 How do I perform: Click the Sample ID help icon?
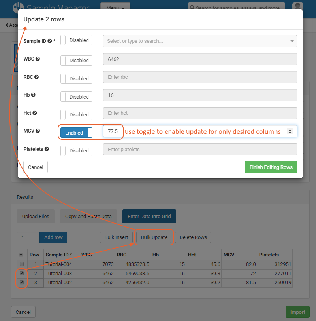49,41
